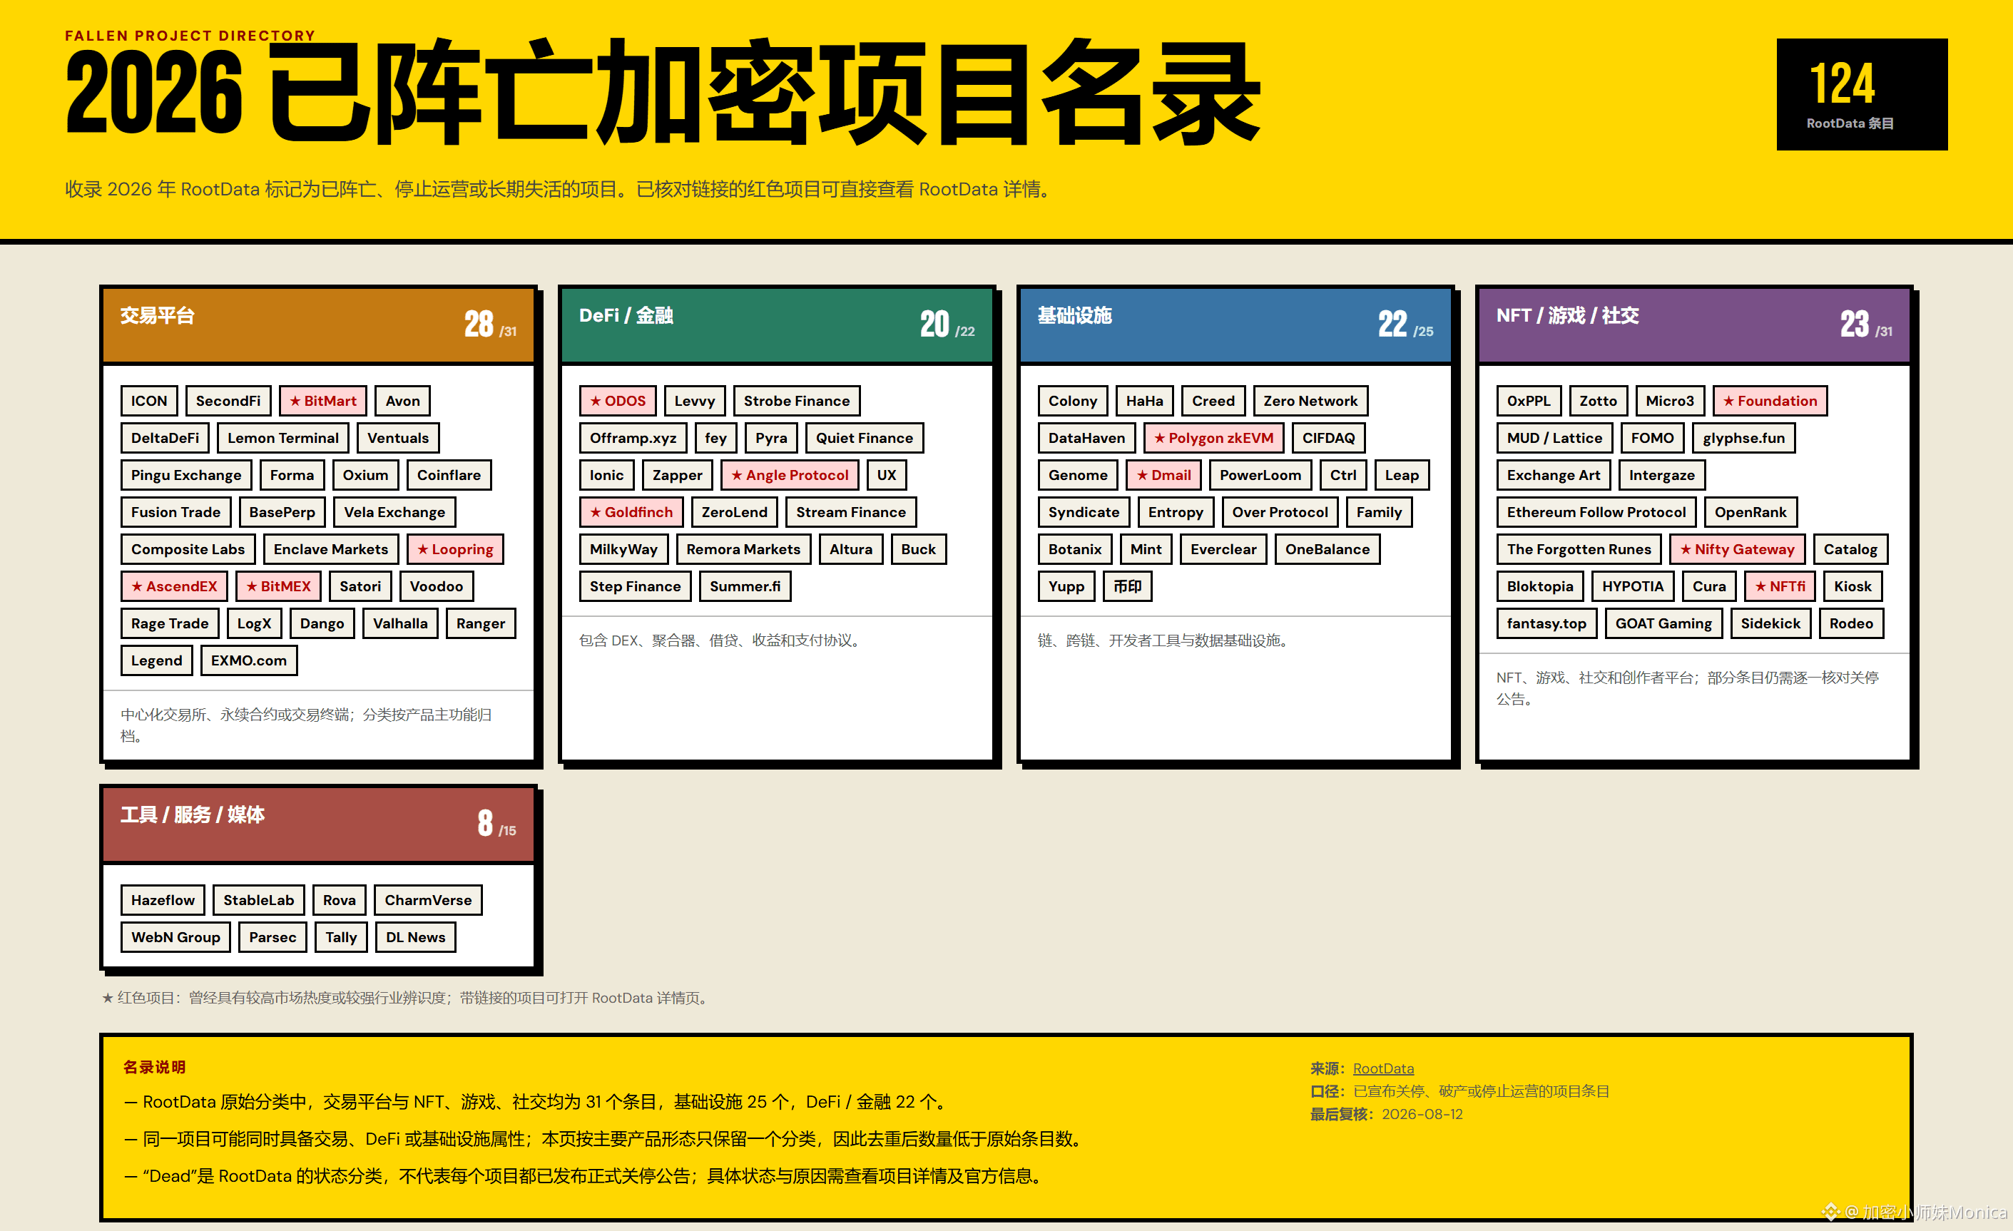Select the 工具 / 服务 / 媒体 header

319,823
